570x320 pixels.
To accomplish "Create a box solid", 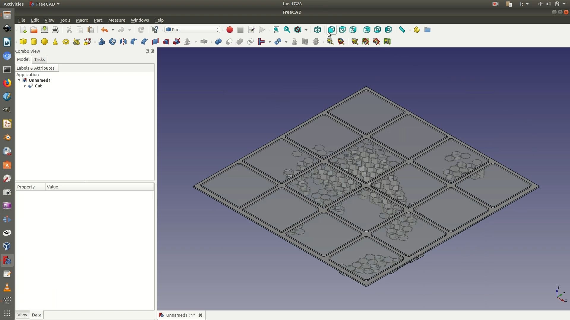I will [x=23, y=41].
